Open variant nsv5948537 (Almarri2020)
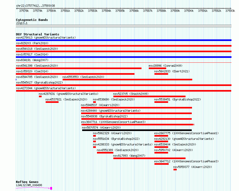 [x=100, y=105]
